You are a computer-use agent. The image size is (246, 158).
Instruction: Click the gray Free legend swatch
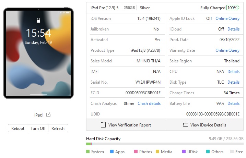tap(232, 151)
